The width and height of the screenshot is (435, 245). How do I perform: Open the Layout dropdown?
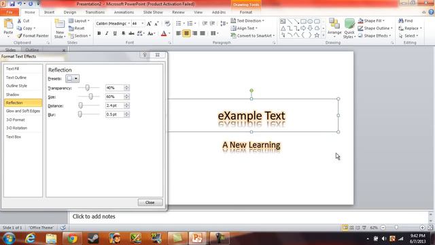[x=79, y=21]
